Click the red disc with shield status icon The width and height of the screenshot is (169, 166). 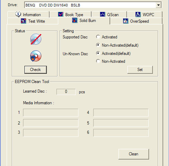tap(36, 56)
